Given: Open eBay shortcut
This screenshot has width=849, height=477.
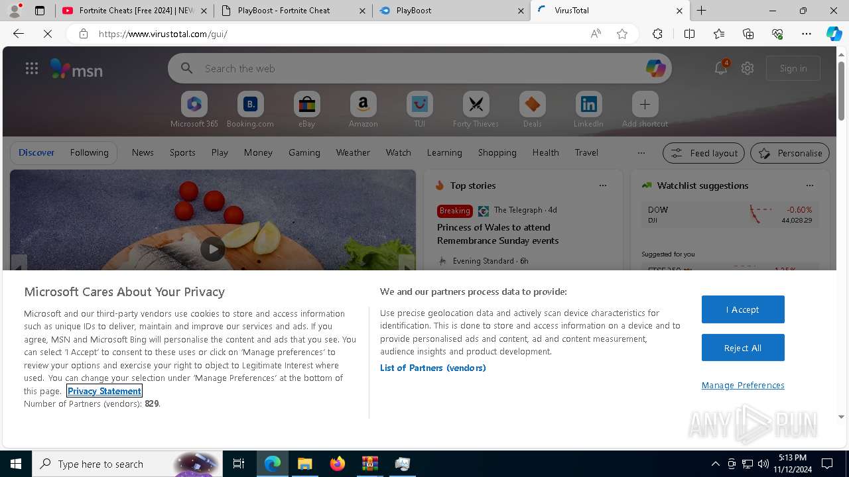Looking at the screenshot, I should tap(306, 109).
